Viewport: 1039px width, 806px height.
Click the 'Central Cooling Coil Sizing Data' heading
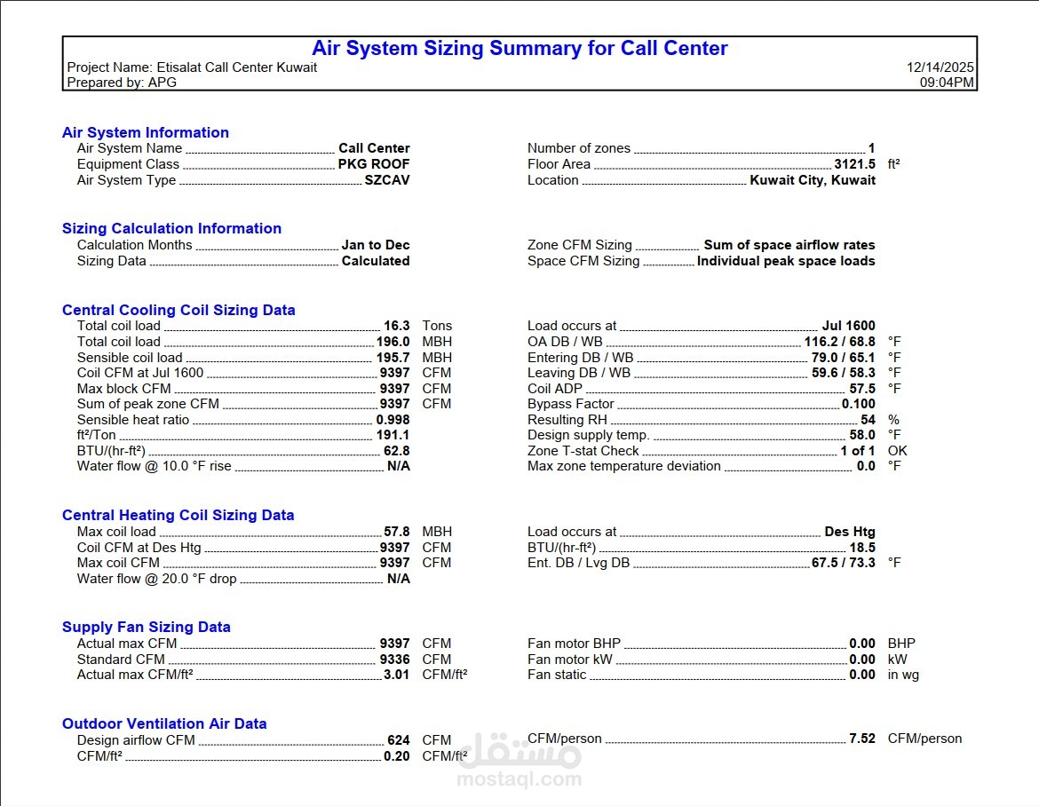click(x=178, y=310)
